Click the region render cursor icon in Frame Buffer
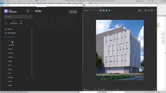166x93 pixels. pyautogui.click(x=146, y=10)
